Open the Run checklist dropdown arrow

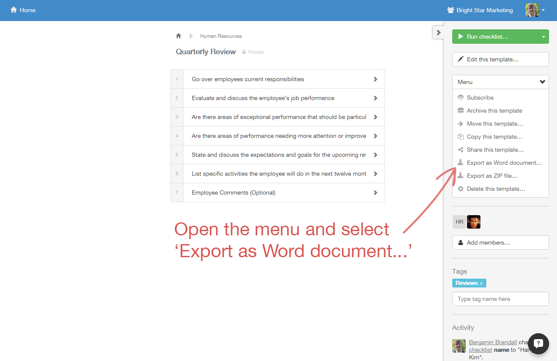[x=544, y=37]
